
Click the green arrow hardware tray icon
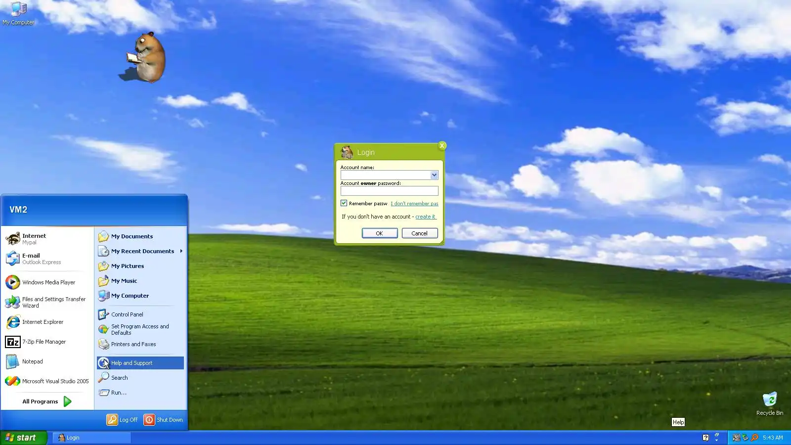click(x=745, y=438)
